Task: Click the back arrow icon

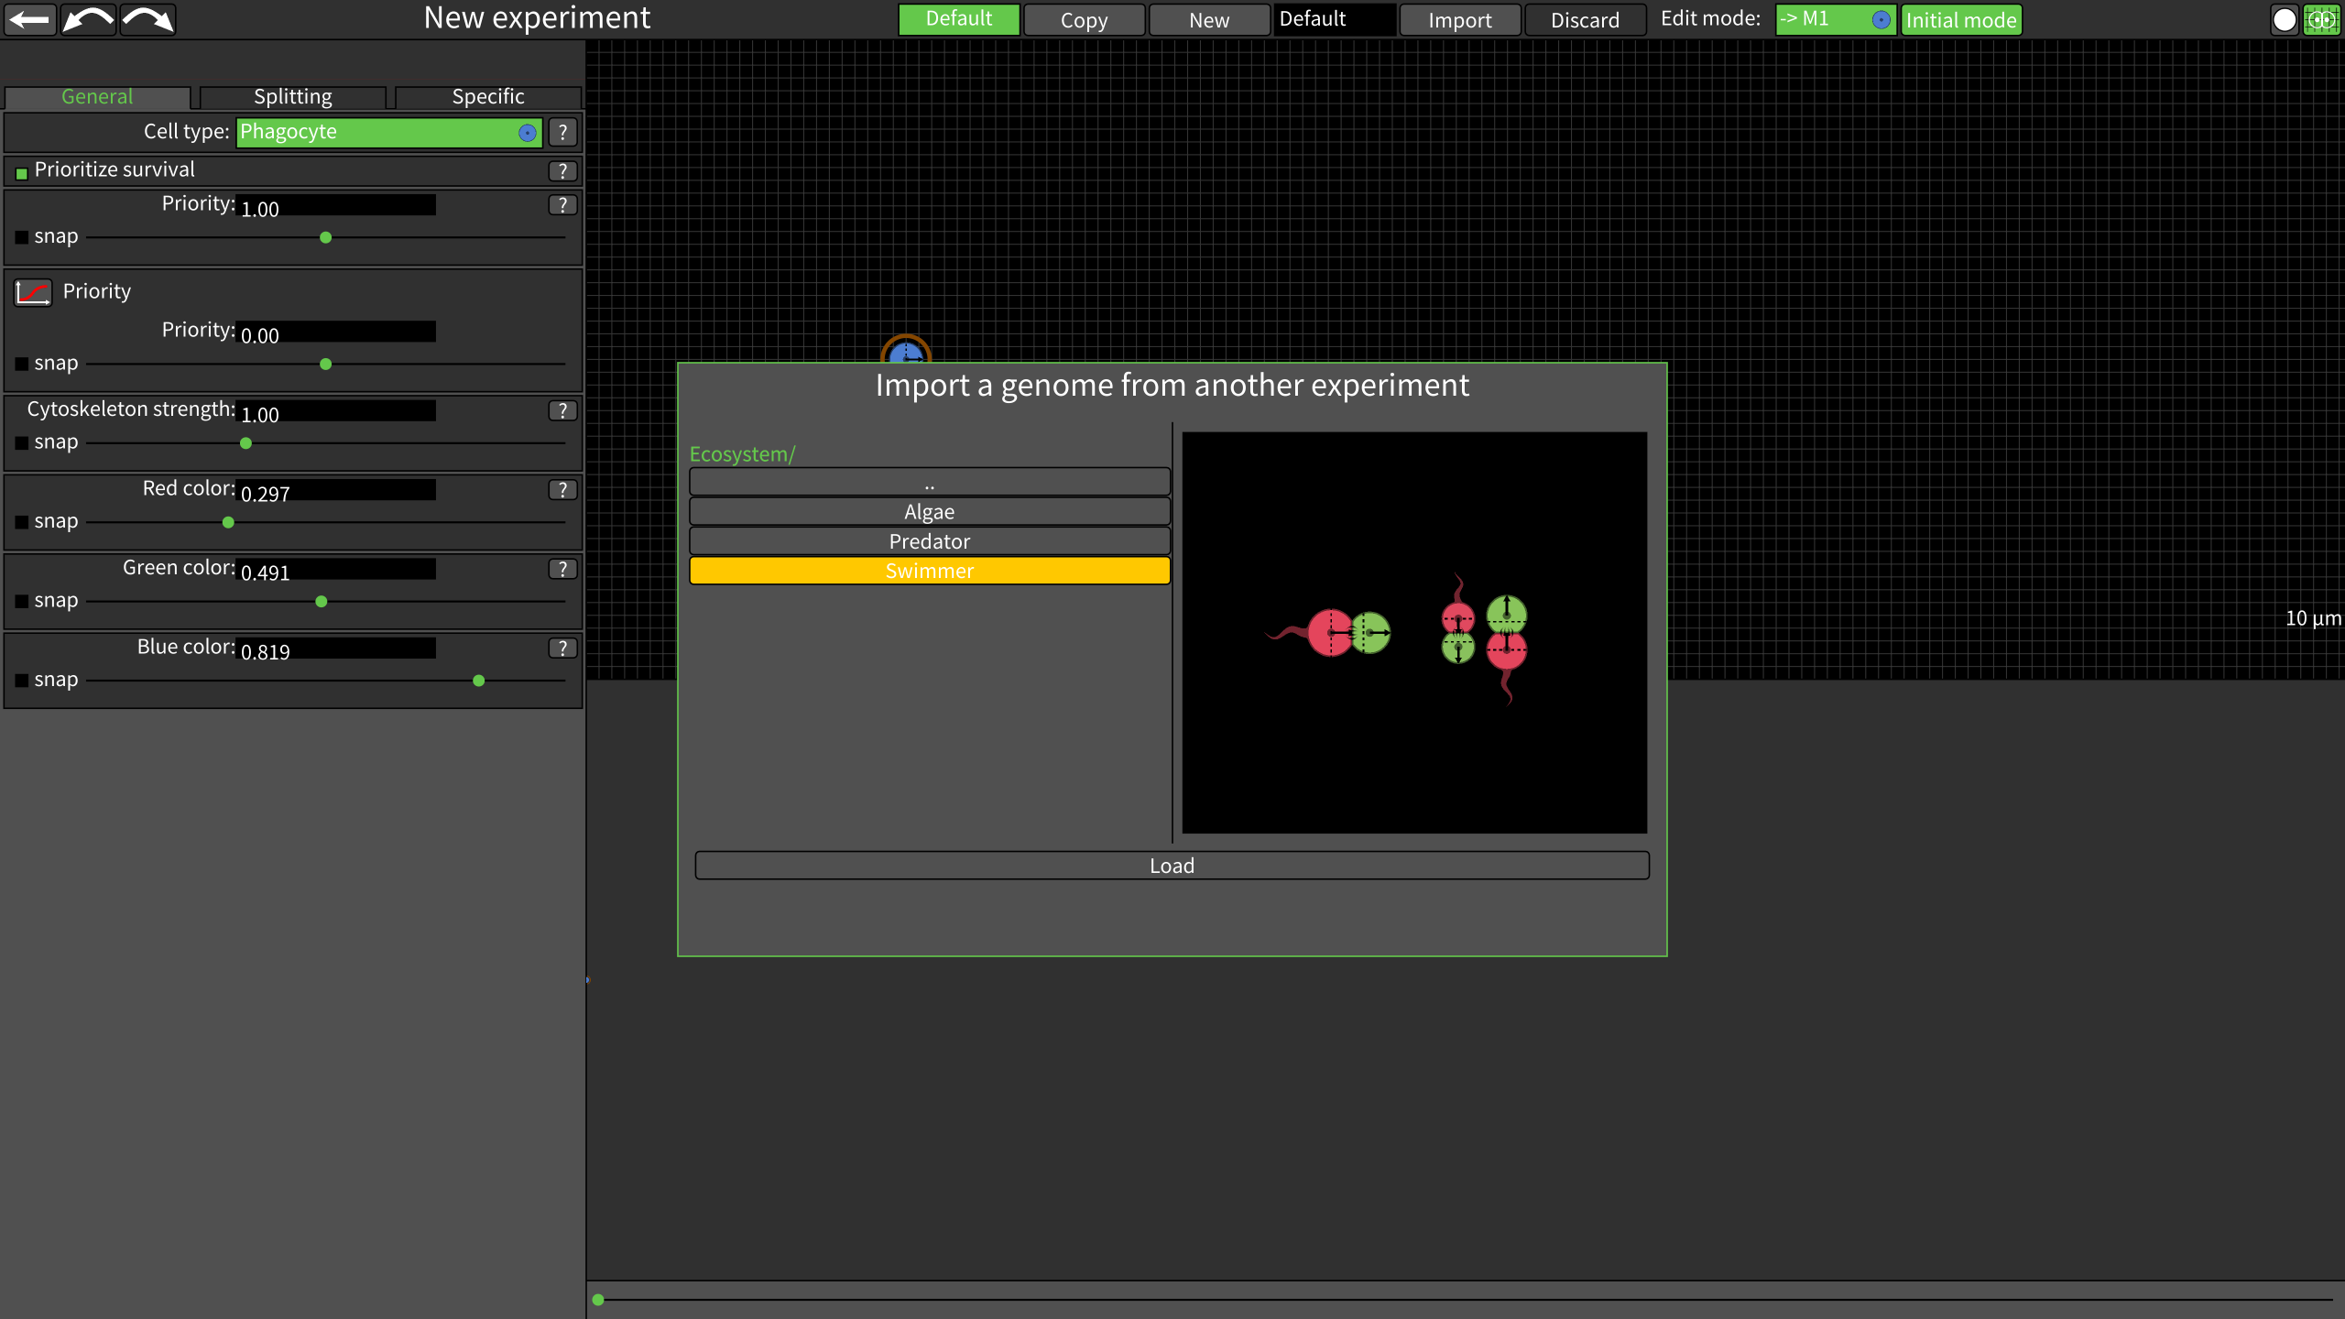Action: [x=30, y=19]
